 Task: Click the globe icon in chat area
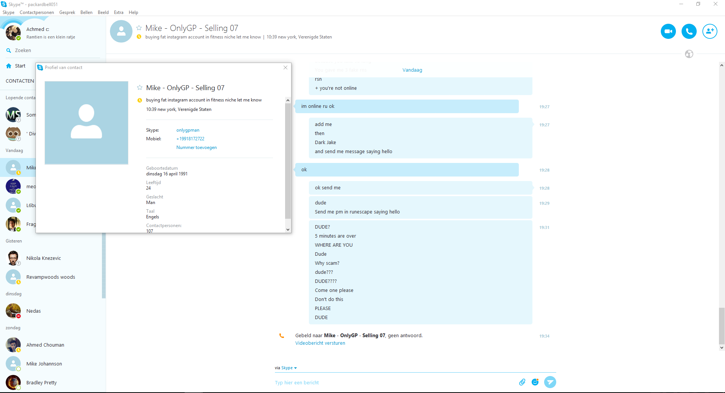coord(689,54)
